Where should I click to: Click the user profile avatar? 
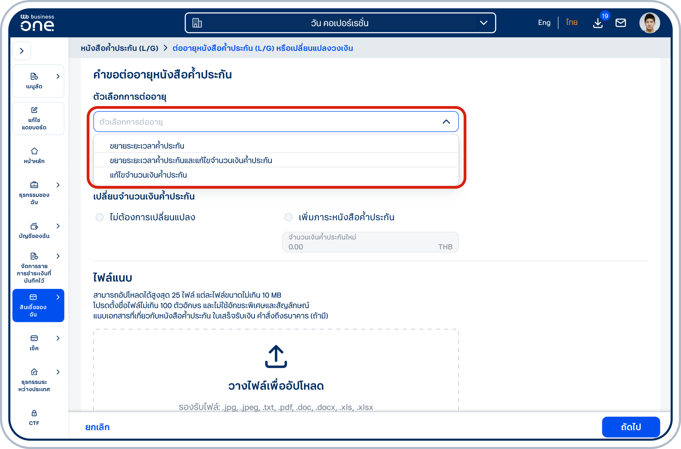(649, 23)
